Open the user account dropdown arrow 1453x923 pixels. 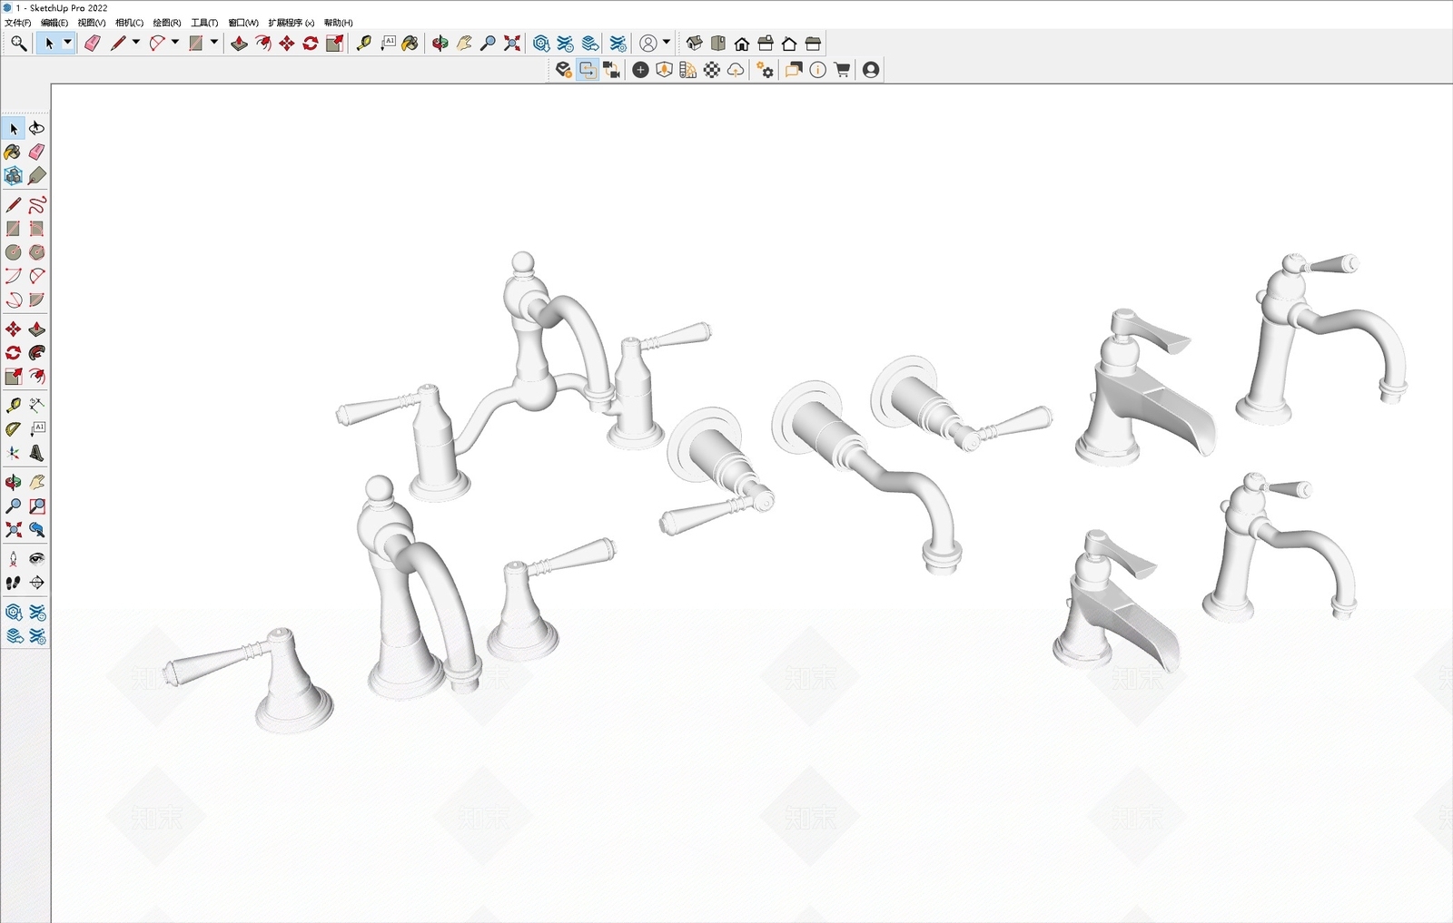pyautogui.click(x=667, y=43)
